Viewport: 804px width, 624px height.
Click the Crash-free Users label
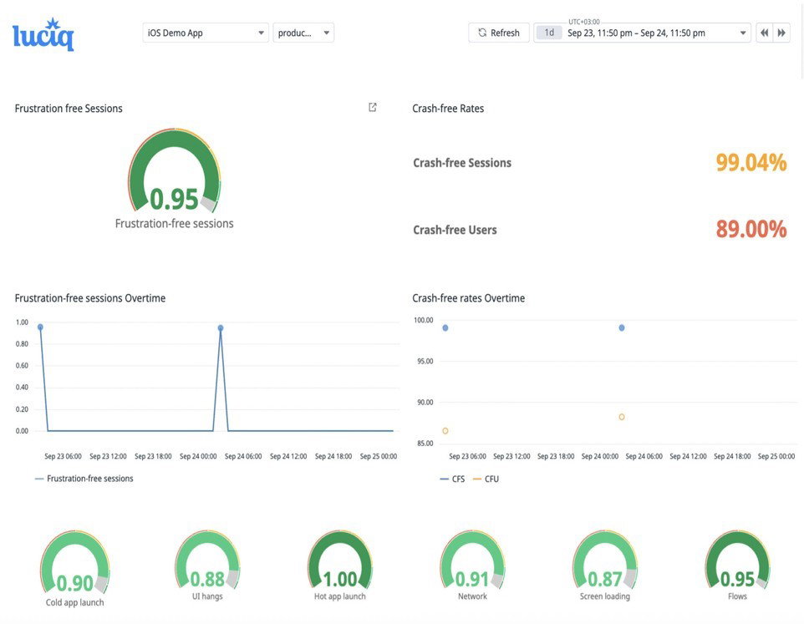(455, 230)
